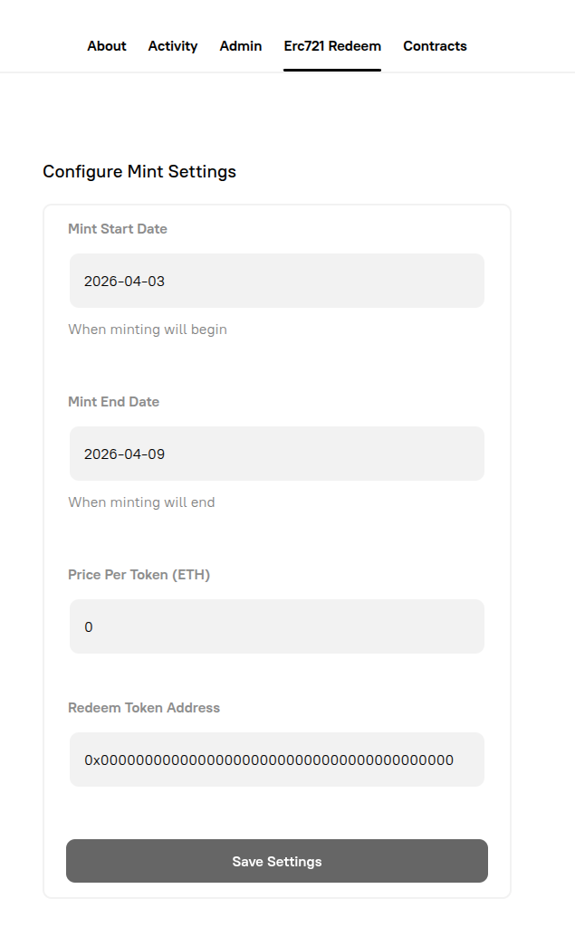Select the Redeem Token Address field
The height and width of the screenshot is (927, 575).
pos(276,760)
